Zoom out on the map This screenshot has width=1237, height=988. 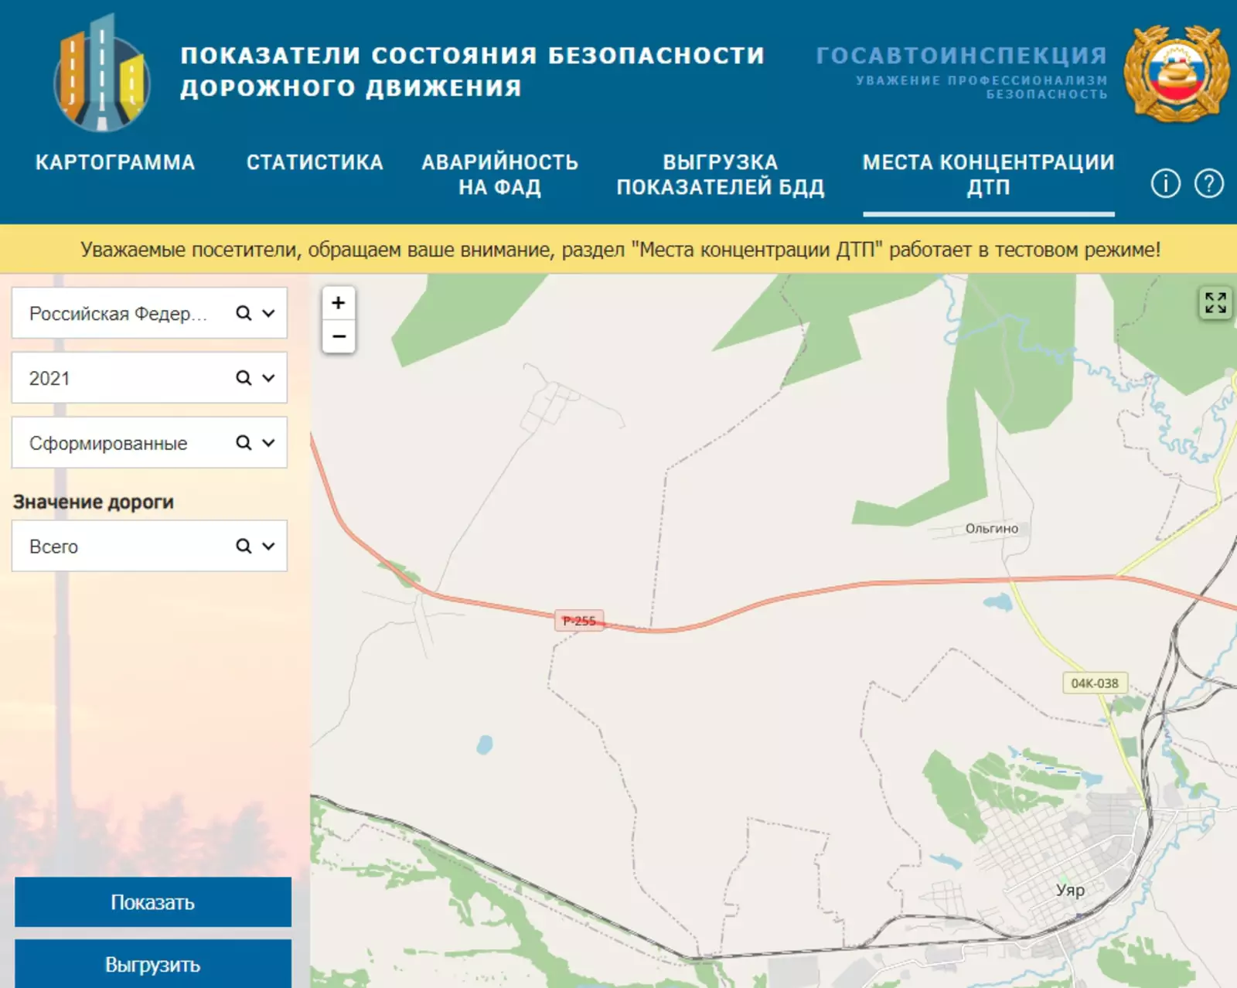[339, 336]
